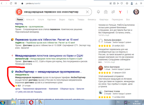This screenshot has height=105, width=144.
Task: Open reviewer Айгиз Бахтияров profile
Action: [x=112, y=67]
